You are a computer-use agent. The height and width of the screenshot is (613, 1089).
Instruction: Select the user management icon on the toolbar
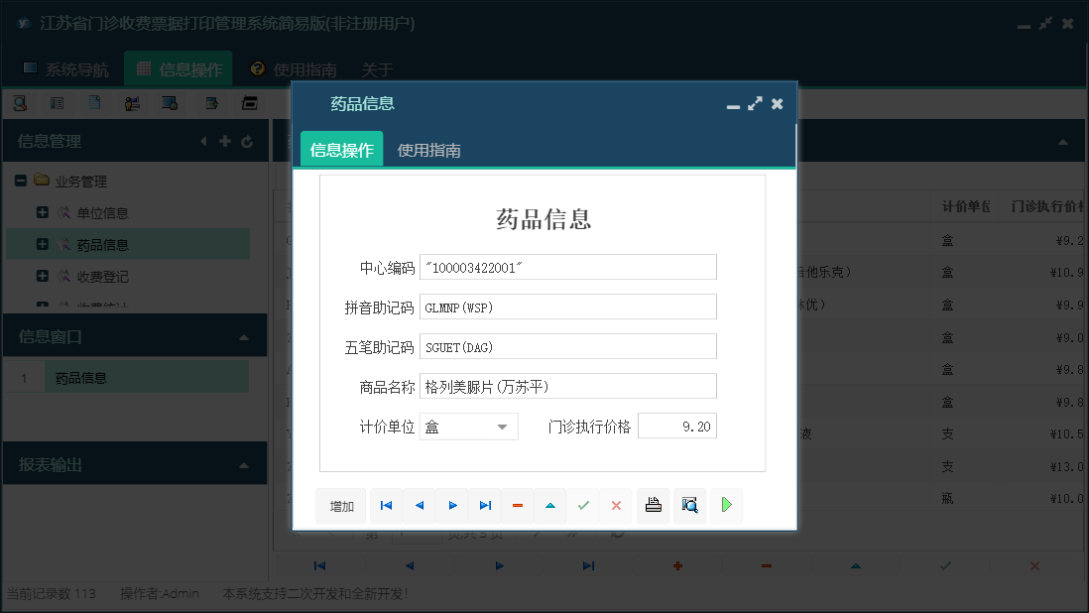click(132, 102)
